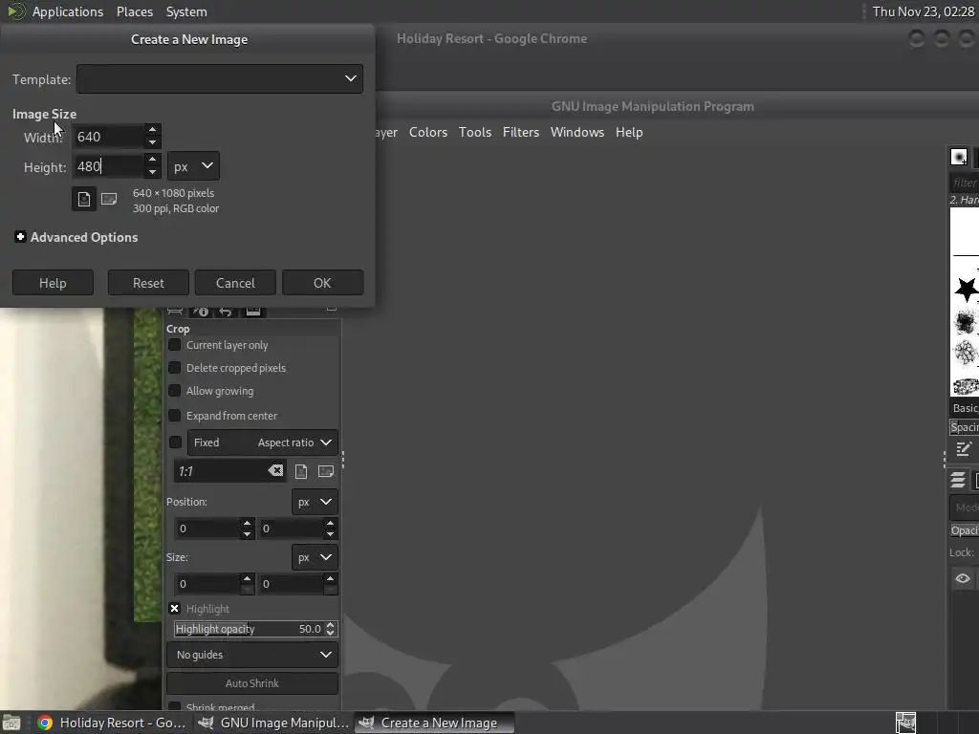Increase the first Position value stepper
The height and width of the screenshot is (734, 979).
[x=248, y=523]
